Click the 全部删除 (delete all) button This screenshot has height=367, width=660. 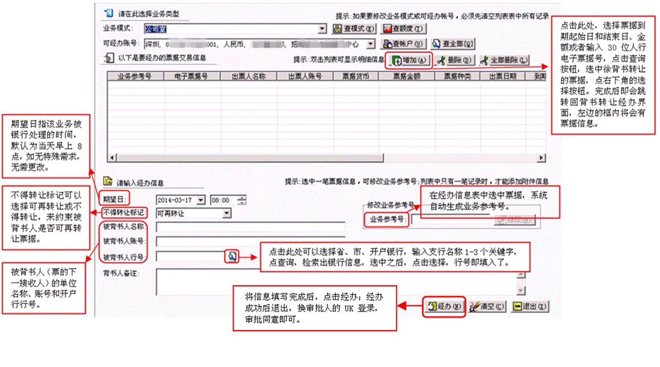pyautogui.click(x=503, y=60)
